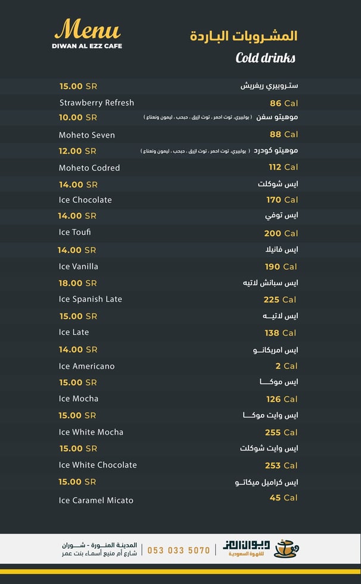
Task: Select the Diwan Al Ezz Cafe name
Action: (87, 46)
